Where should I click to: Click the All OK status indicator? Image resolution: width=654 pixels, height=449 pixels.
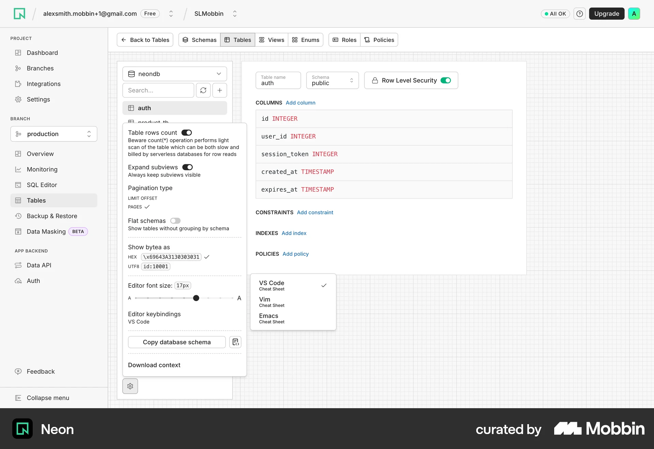555,14
